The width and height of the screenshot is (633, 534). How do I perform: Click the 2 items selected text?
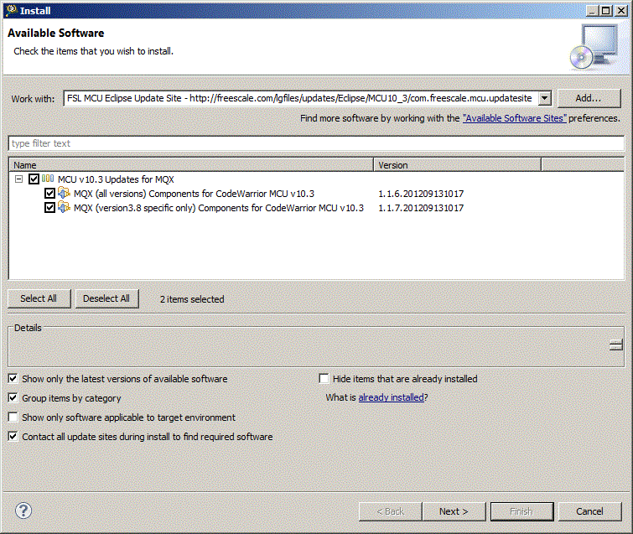click(192, 299)
